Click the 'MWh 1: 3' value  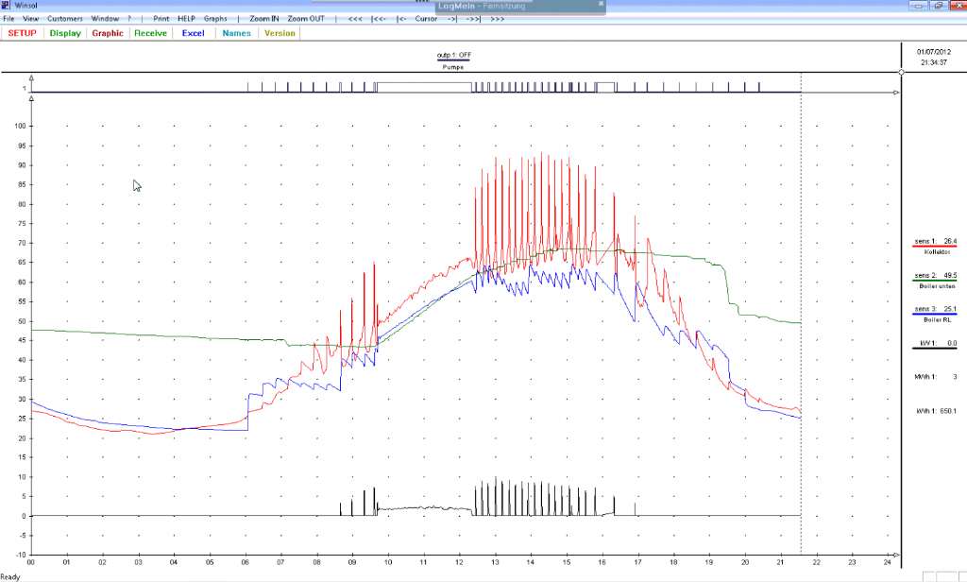pos(936,376)
